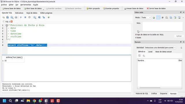This screenshot has height=104, width=185.
Task: Click Deshacer cambios button
Action: pyautogui.click(x=73, y=8)
